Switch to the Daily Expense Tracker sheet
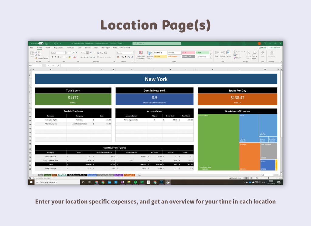311x226 pixels. coord(77,175)
